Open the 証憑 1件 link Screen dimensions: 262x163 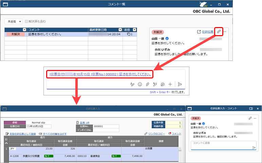point(85,123)
